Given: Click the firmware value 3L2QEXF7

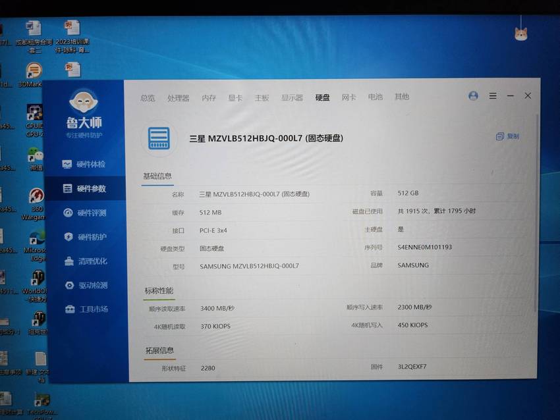Looking at the screenshot, I should (412, 367).
